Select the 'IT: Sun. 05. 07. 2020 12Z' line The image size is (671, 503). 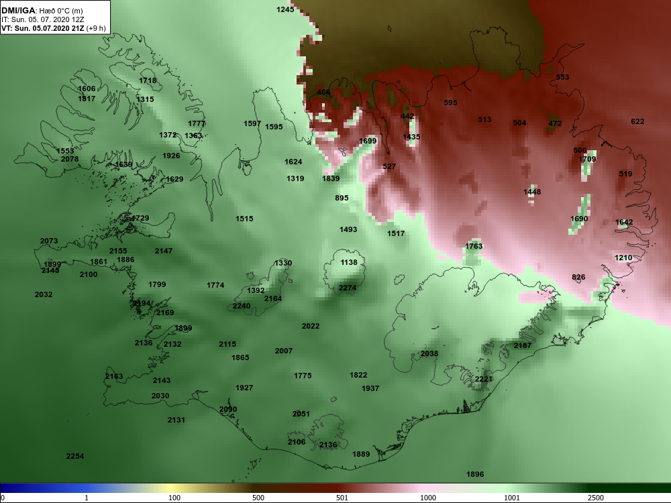(x=43, y=19)
